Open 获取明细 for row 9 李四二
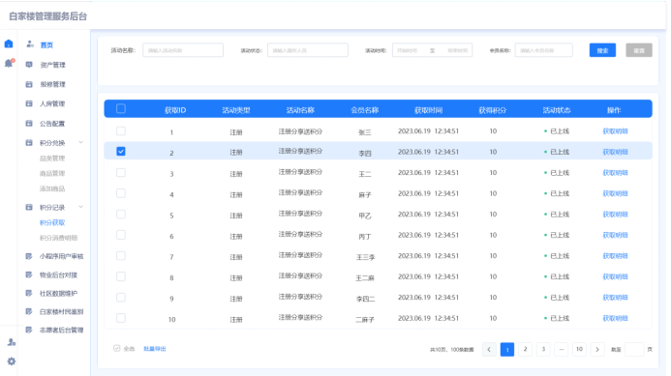 tap(615, 298)
